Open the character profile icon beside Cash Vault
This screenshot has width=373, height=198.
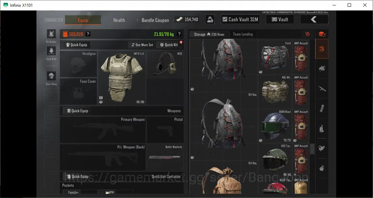click(x=210, y=20)
